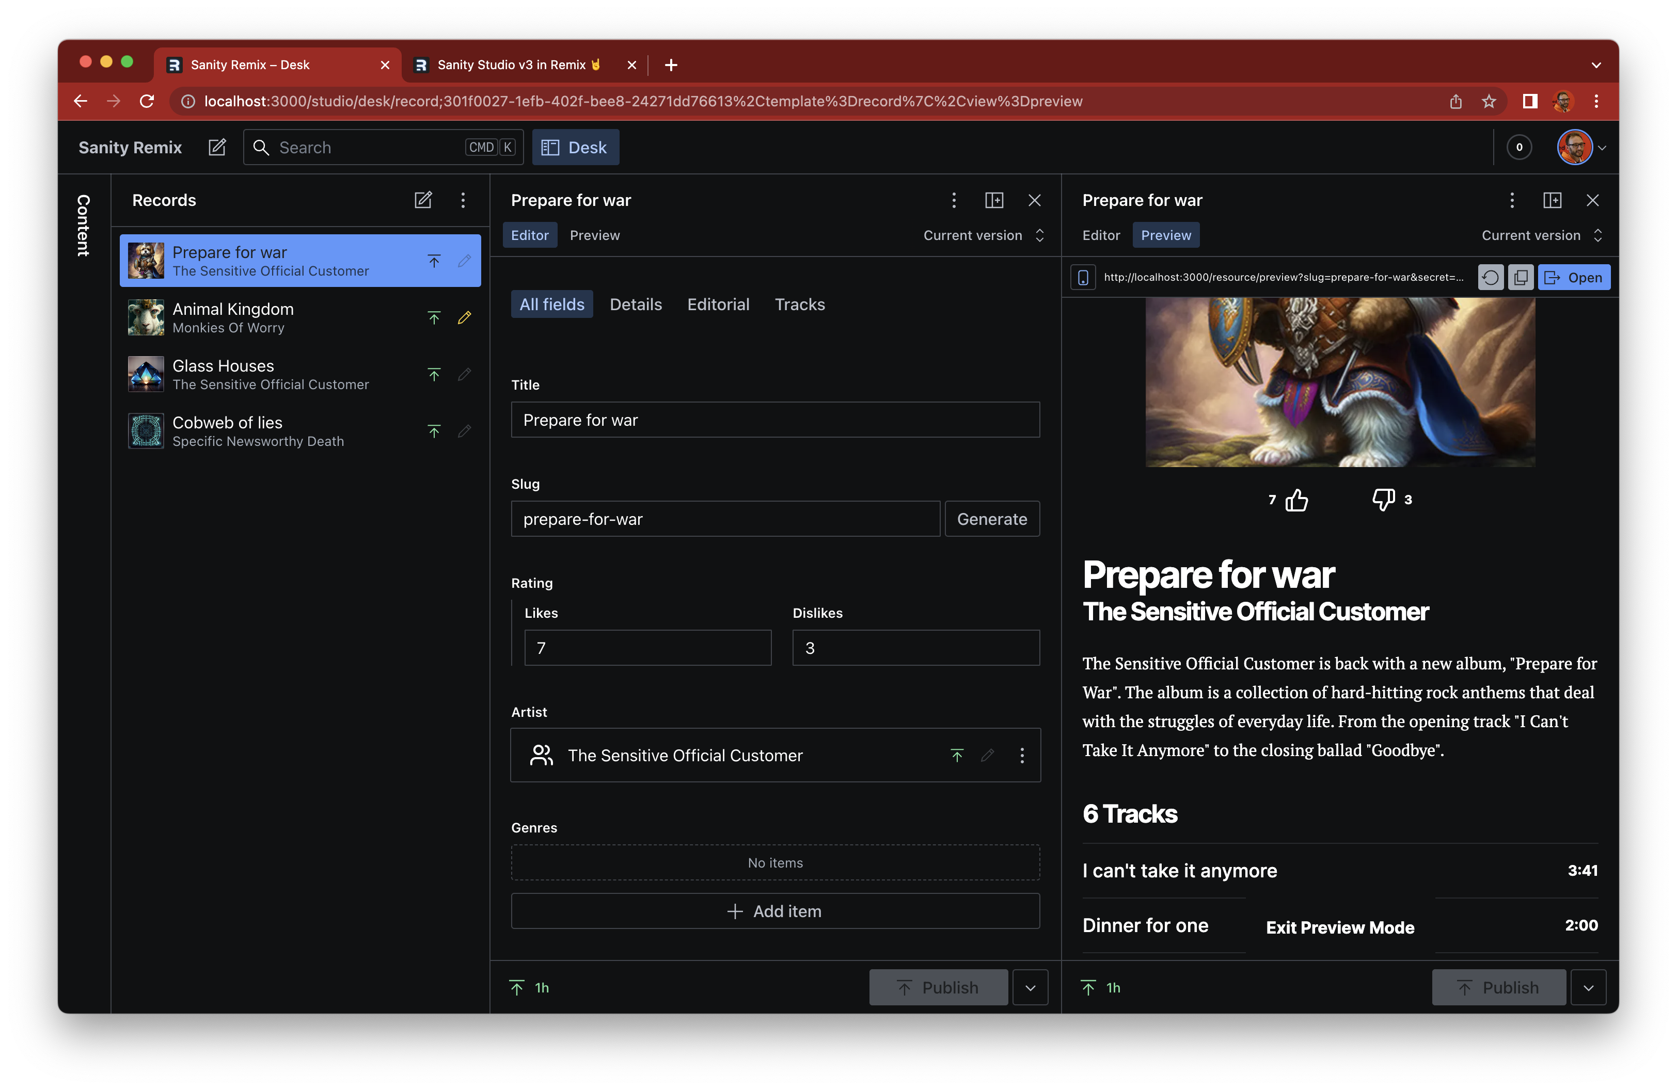Expand Current version dropdown in editor pane
The image size is (1677, 1090).
click(x=984, y=235)
